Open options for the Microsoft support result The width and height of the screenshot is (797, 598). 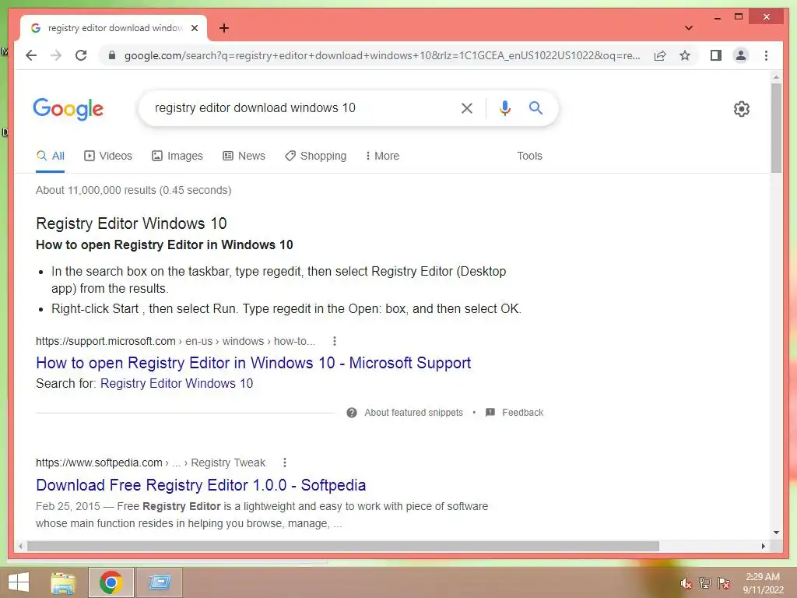(x=335, y=341)
